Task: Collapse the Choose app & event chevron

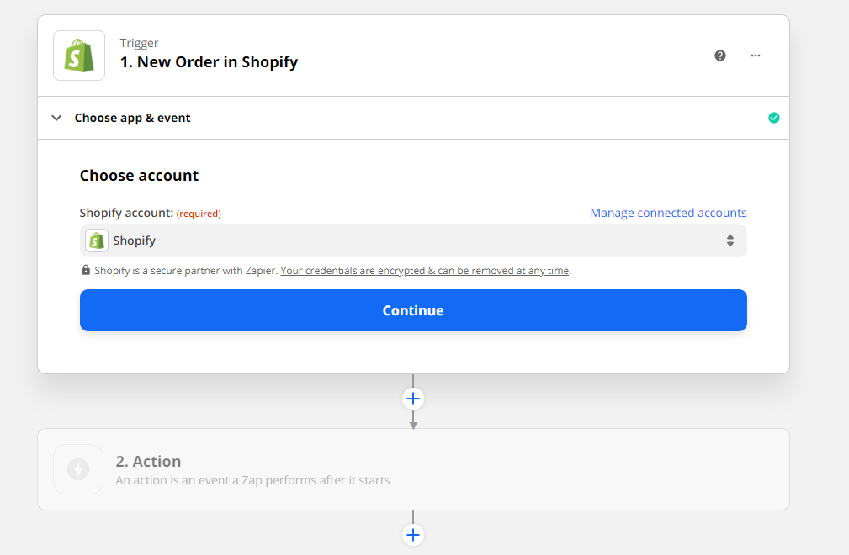Action: click(56, 118)
